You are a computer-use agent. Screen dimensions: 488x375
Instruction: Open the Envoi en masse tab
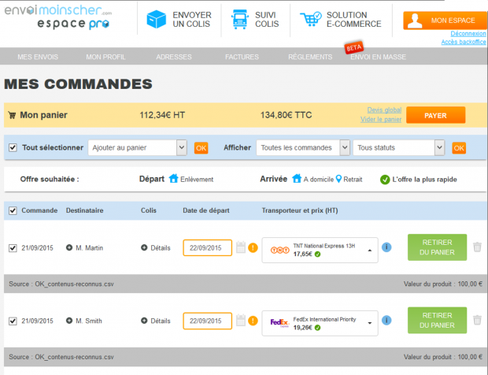[378, 57]
